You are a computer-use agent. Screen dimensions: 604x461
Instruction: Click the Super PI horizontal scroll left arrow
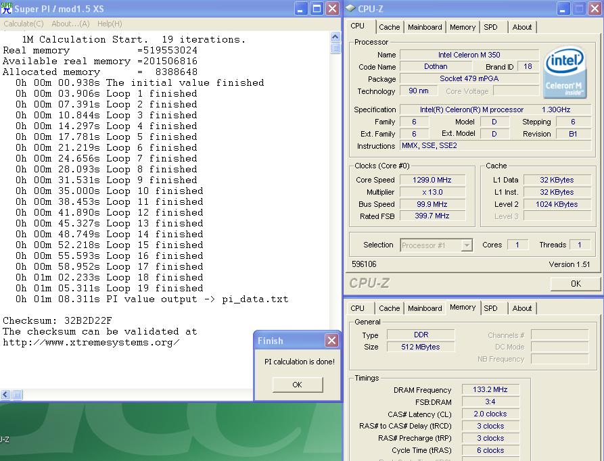[5, 395]
